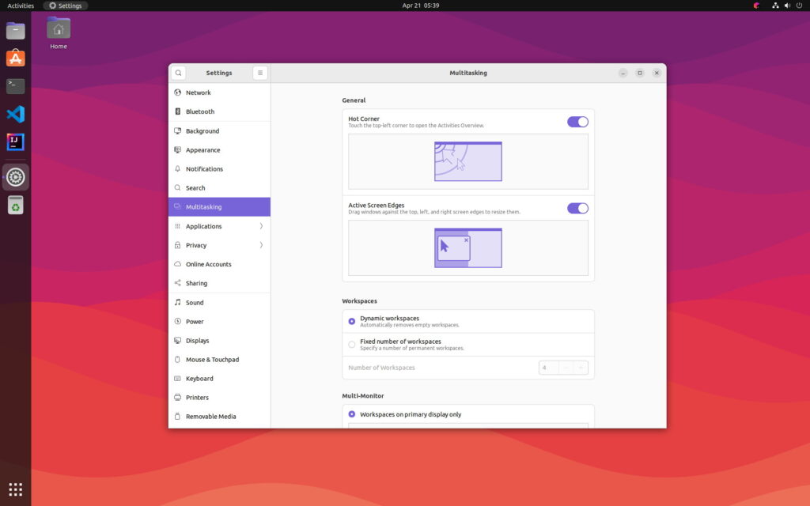
Task: Open Visual Studio Code from the dock
Action: [16, 114]
